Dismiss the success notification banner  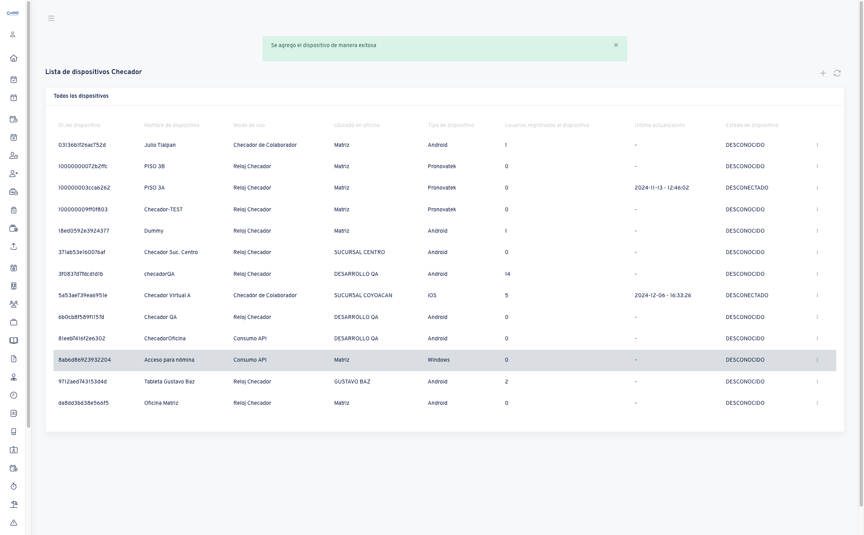pyautogui.click(x=616, y=45)
